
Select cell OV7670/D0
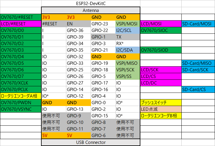click(x=21, y=30)
